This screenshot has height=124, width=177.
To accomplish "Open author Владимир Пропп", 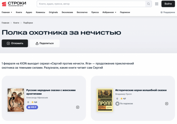I will click(123, 94).
